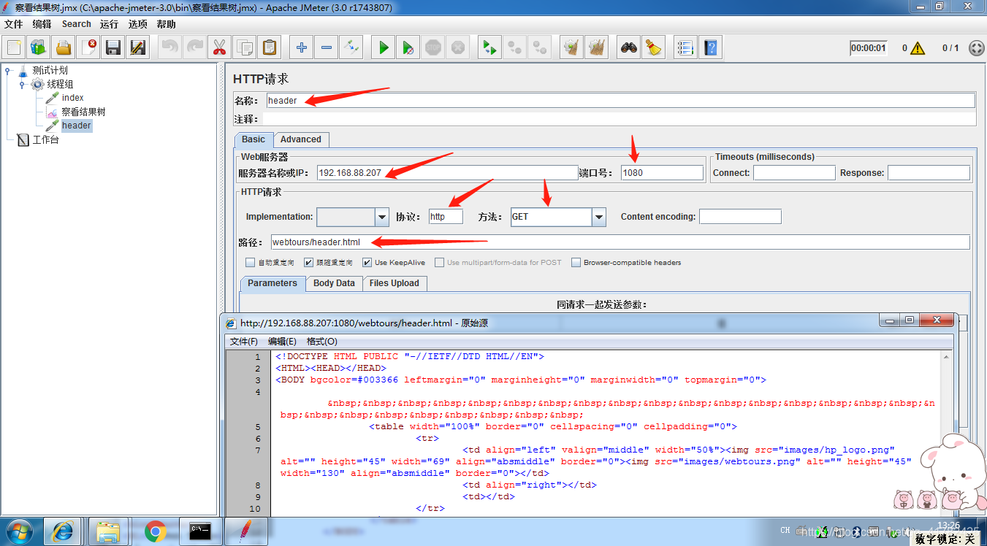Click the 协议 field containing http
Viewport: 987px width, 546px height.
pos(446,217)
